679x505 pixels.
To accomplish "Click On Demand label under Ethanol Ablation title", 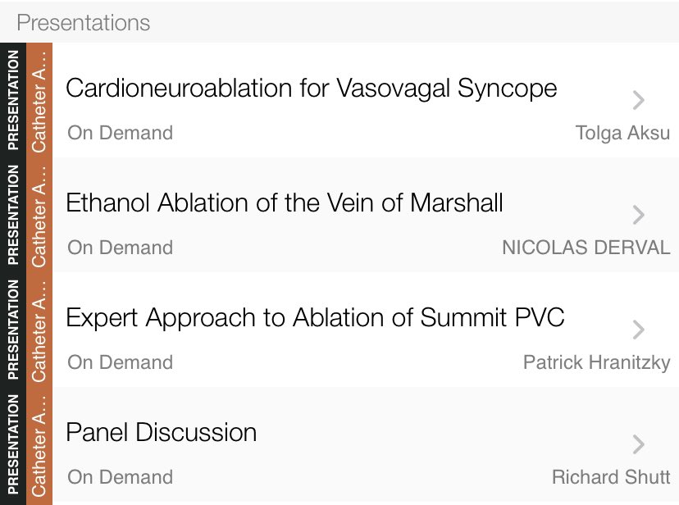I will click(120, 248).
